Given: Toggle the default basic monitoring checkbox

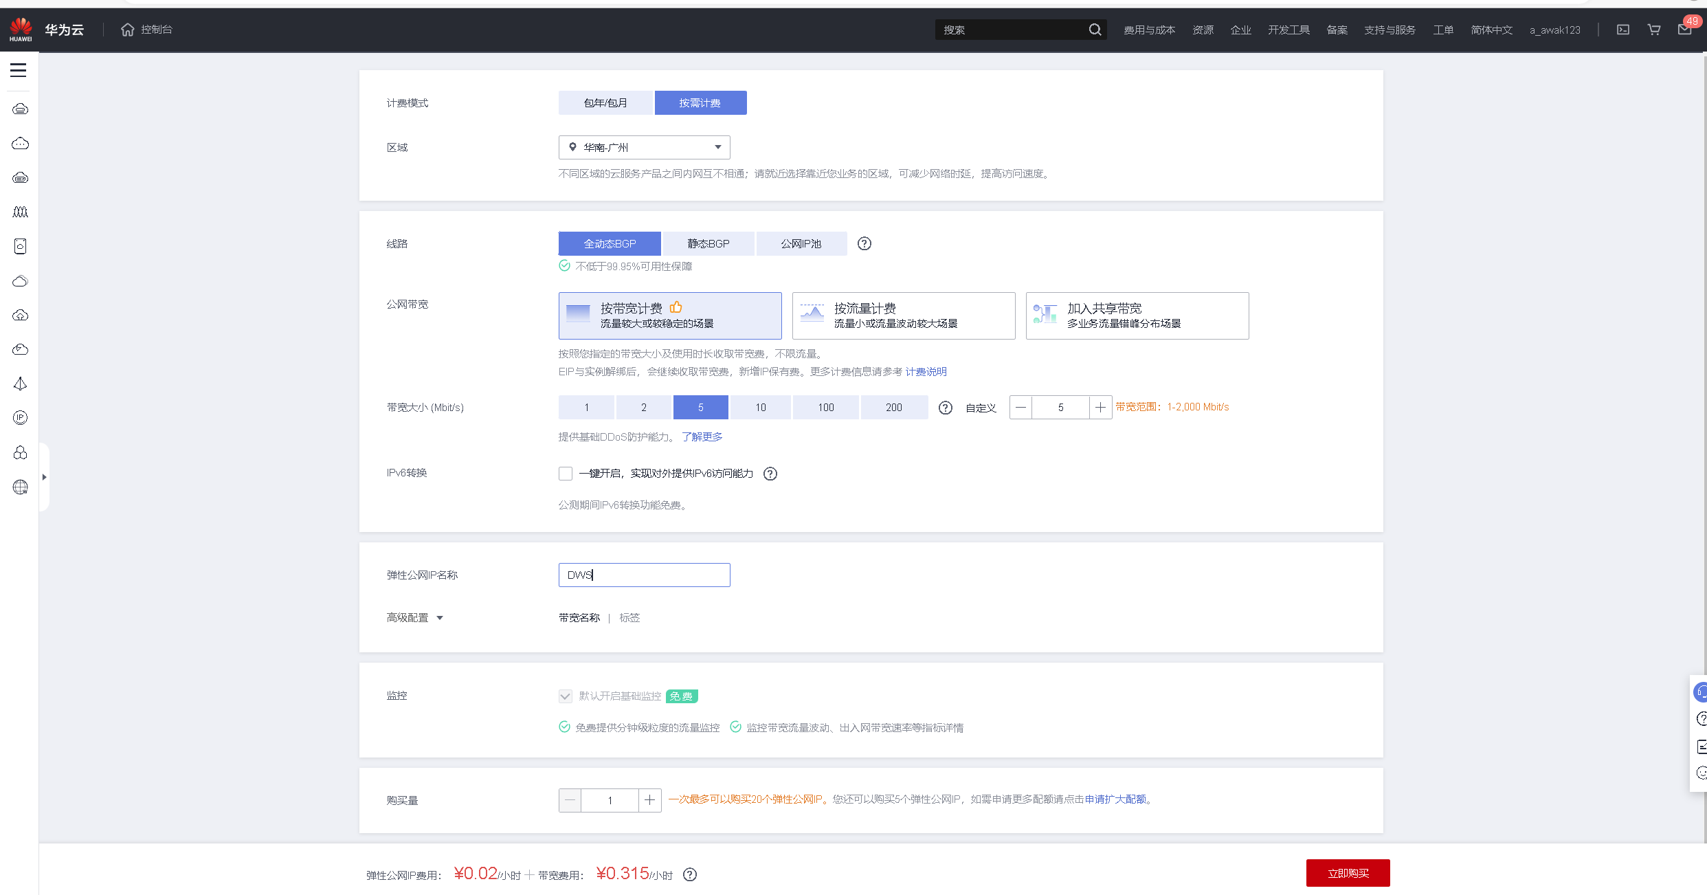Looking at the screenshot, I should click(x=566, y=696).
